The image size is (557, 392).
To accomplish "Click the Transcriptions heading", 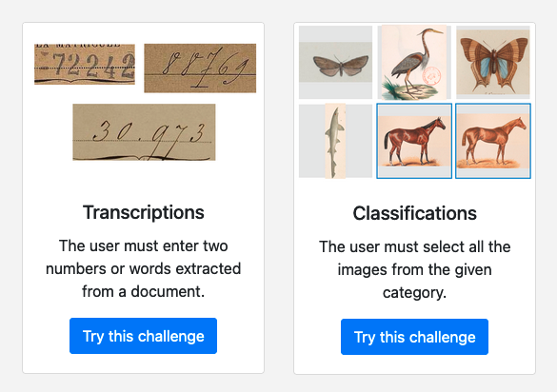I will tap(144, 212).
